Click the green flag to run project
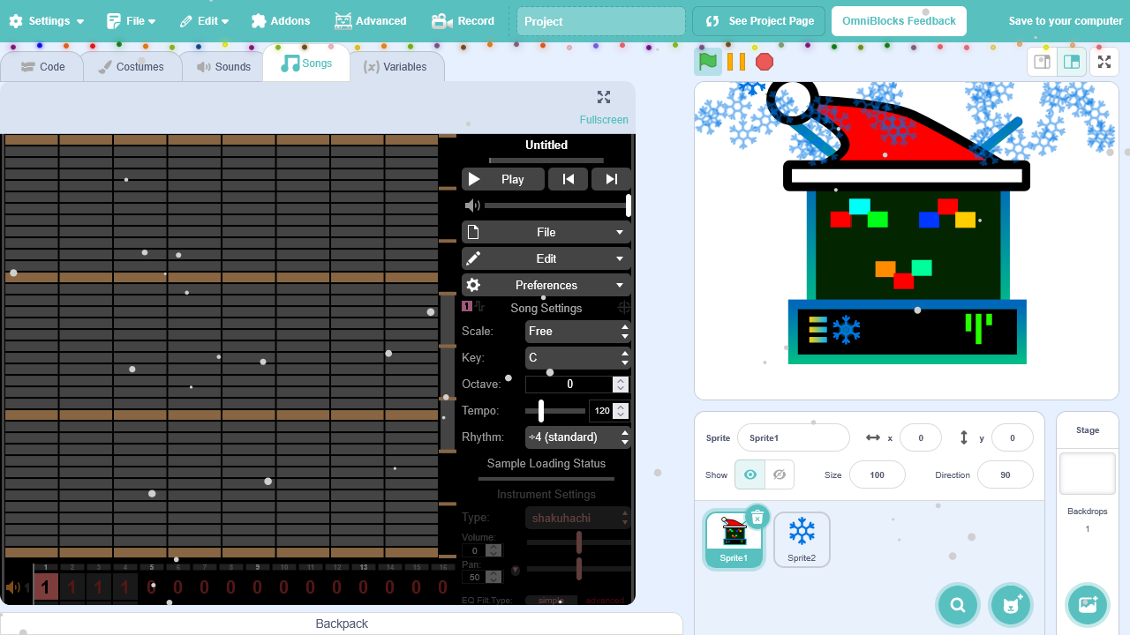Viewport: 1130px width, 635px height. pos(708,62)
